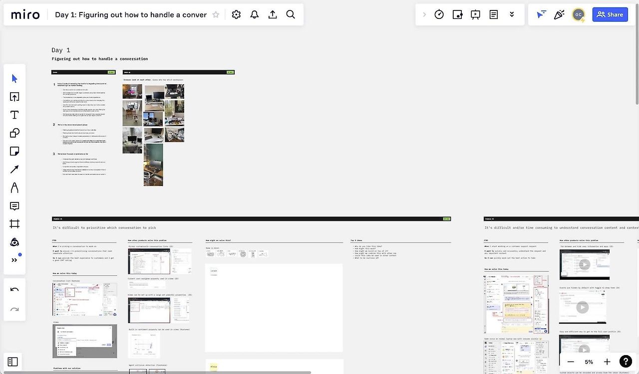Viewport: 639px width, 374px height.
Task: Select the Shapes tool
Action: [14, 133]
